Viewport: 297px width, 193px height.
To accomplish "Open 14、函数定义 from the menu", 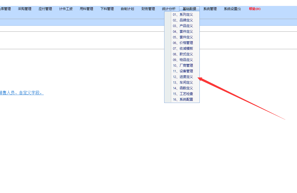I will [183, 88].
